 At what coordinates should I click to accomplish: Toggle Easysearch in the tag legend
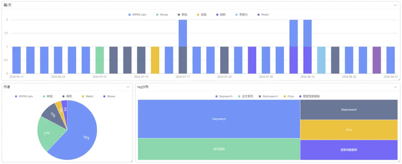[224, 96]
